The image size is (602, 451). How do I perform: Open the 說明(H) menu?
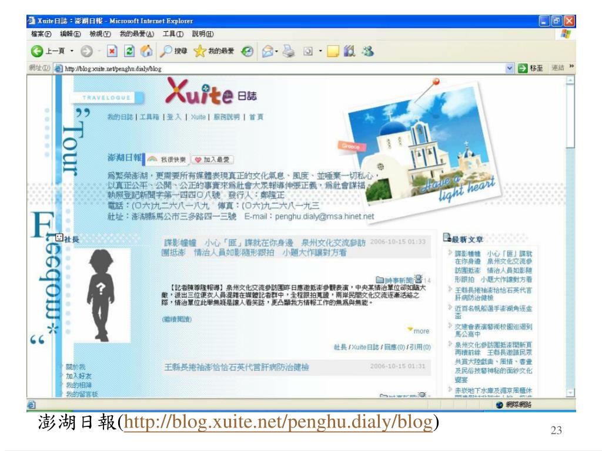click(x=203, y=33)
